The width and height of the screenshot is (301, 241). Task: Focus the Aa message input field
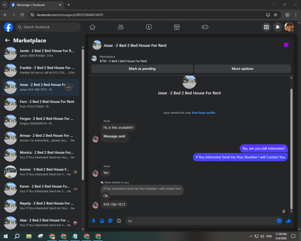click(x=200, y=221)
